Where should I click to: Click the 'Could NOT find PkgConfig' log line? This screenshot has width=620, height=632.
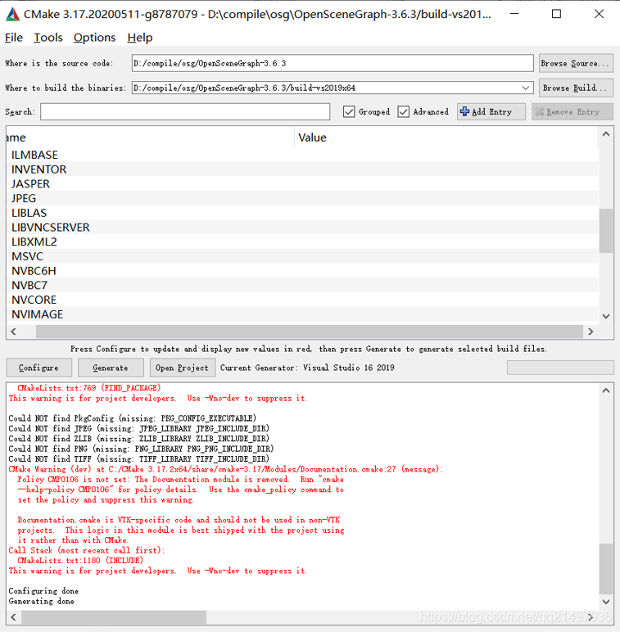(132, 418)
